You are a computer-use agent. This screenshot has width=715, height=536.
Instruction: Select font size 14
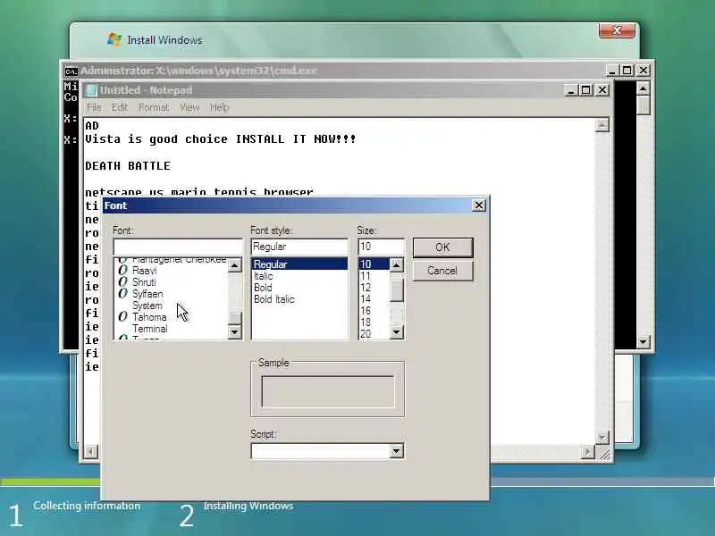pyautogui.click(x=366, y=299)
